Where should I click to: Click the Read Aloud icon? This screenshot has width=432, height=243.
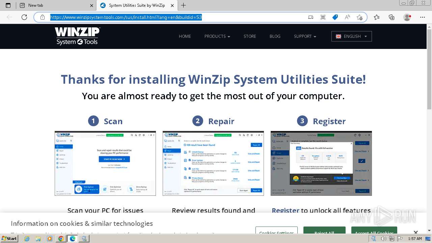[347, 17]
